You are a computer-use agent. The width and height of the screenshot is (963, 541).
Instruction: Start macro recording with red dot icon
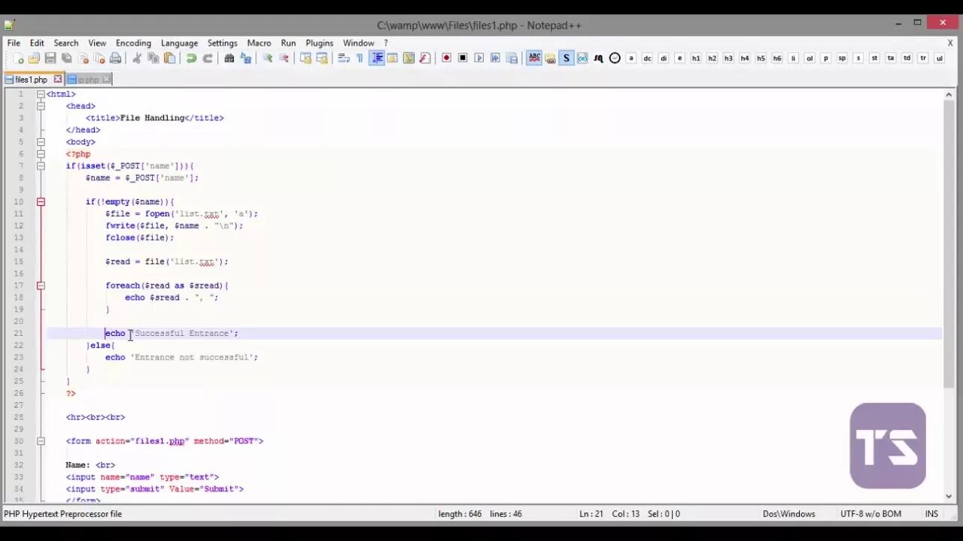[446, 58]
